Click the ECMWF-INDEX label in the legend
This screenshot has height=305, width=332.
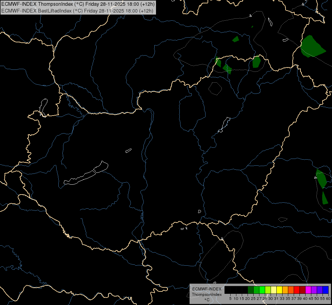(x=207, y=289)
